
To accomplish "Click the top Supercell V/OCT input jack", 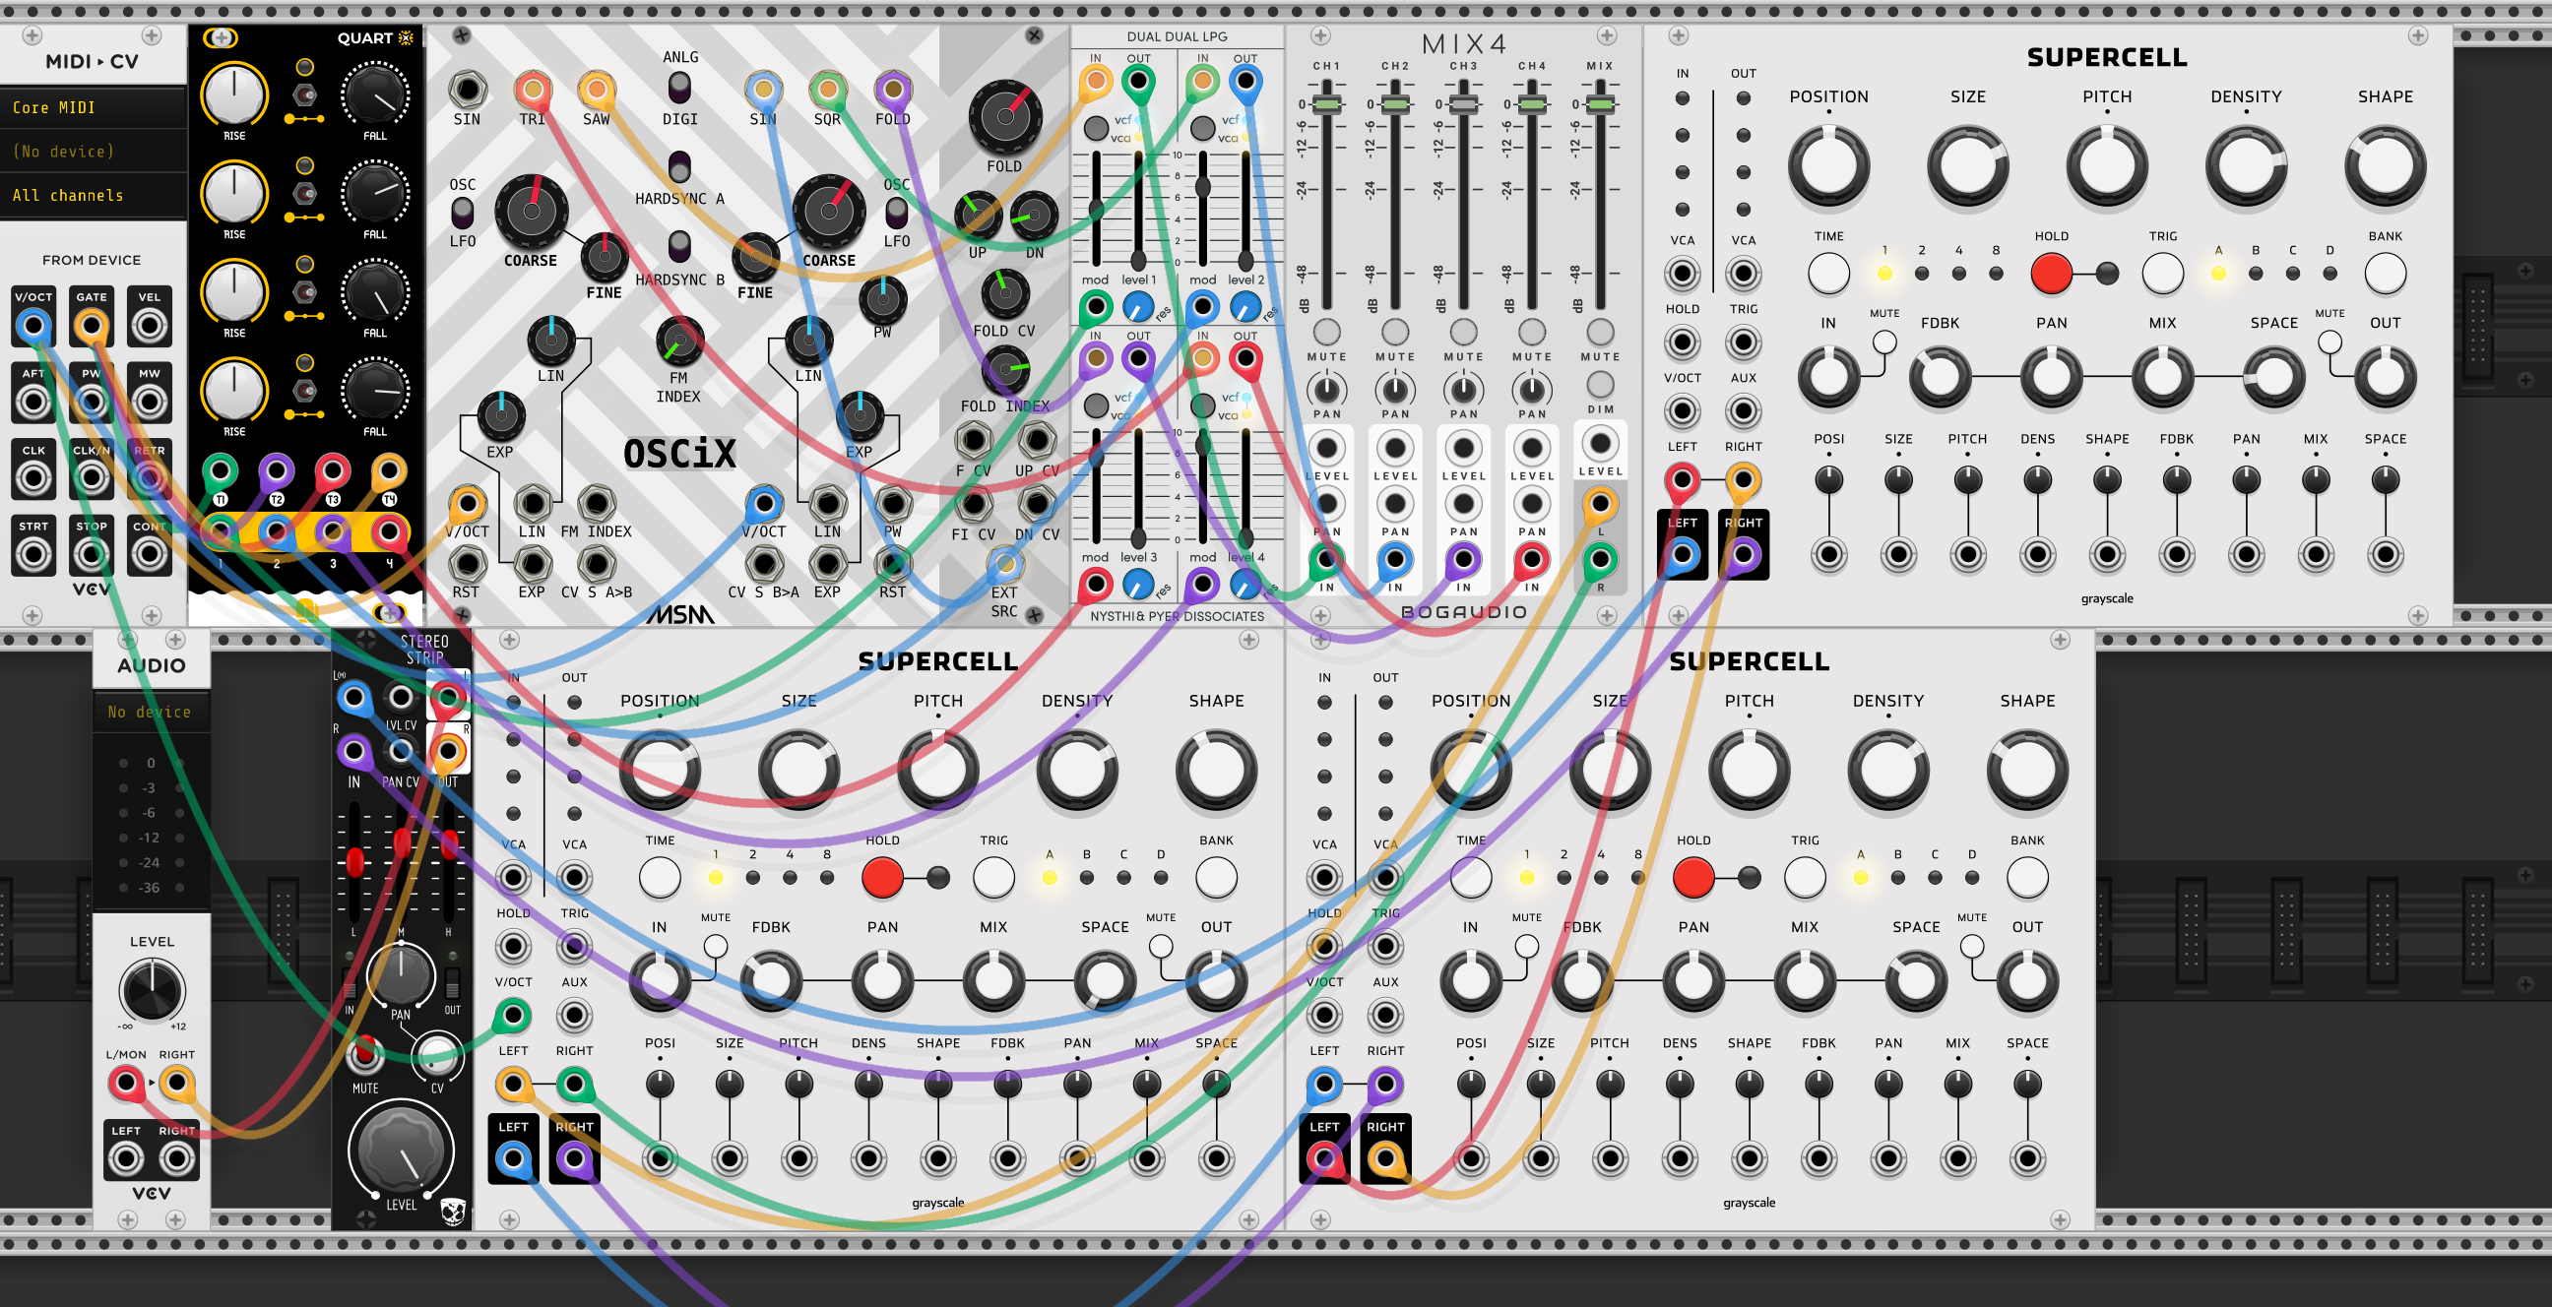I will (1683, 410).
